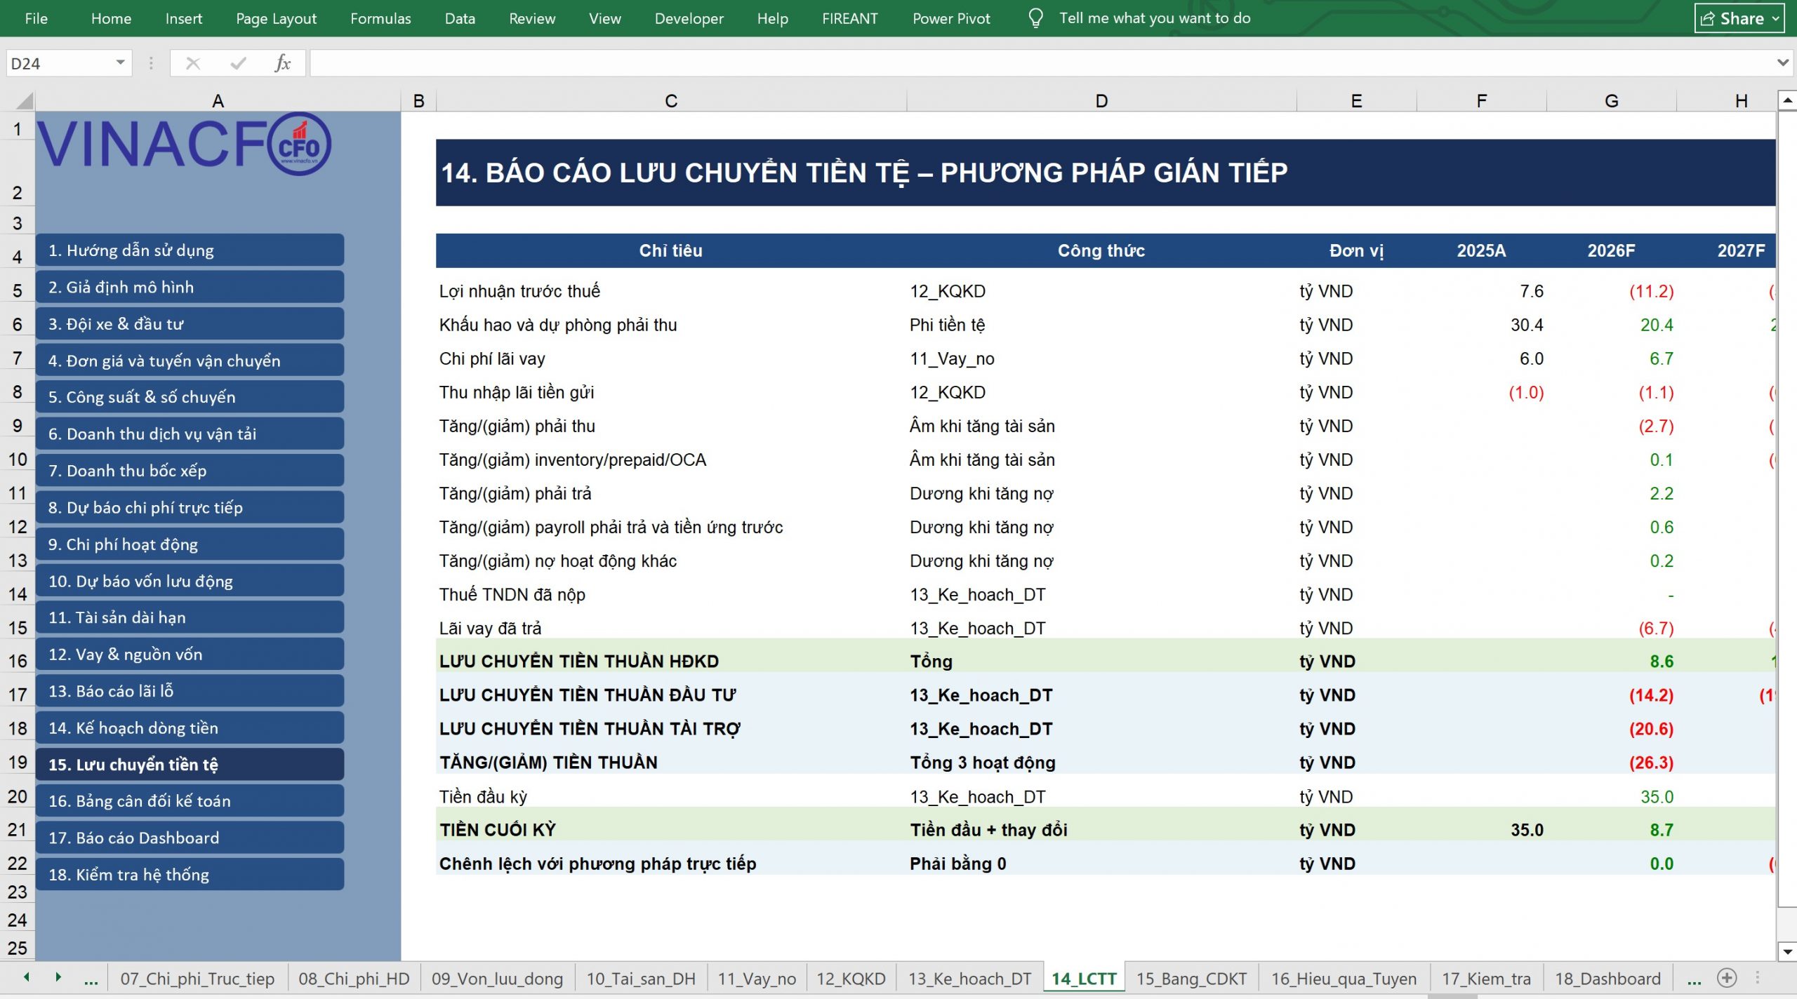Image resolution: width=1797 pixels, height=999 pixels.
Task: Open the Insert ribbon tab
Action: (x=184, y=18)
